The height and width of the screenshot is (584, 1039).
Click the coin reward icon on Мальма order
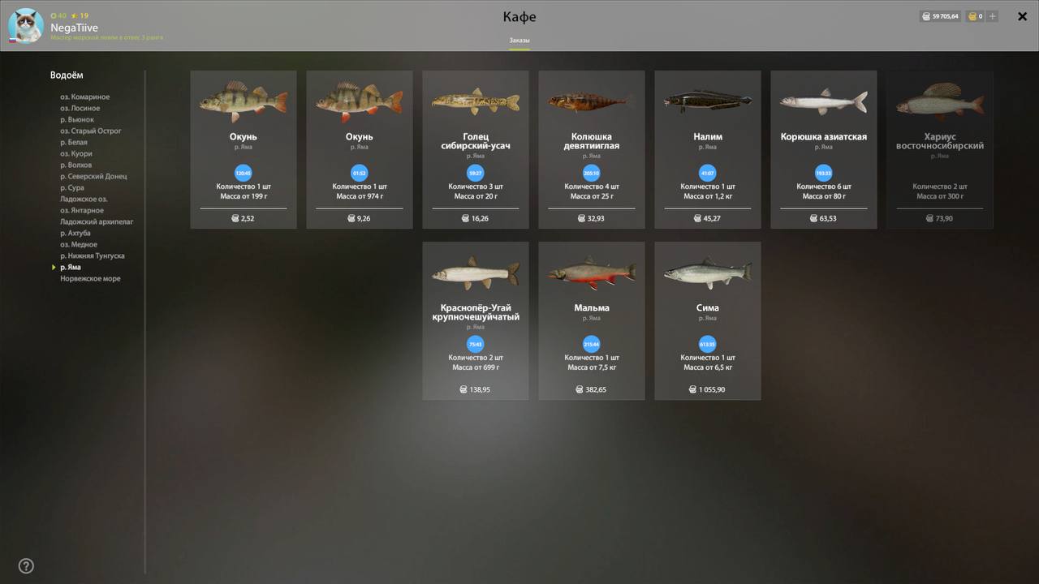[x=581, y=390]
